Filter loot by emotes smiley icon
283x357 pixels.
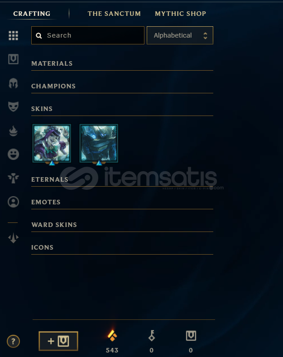pyautogui.click(x=13, y=154)
